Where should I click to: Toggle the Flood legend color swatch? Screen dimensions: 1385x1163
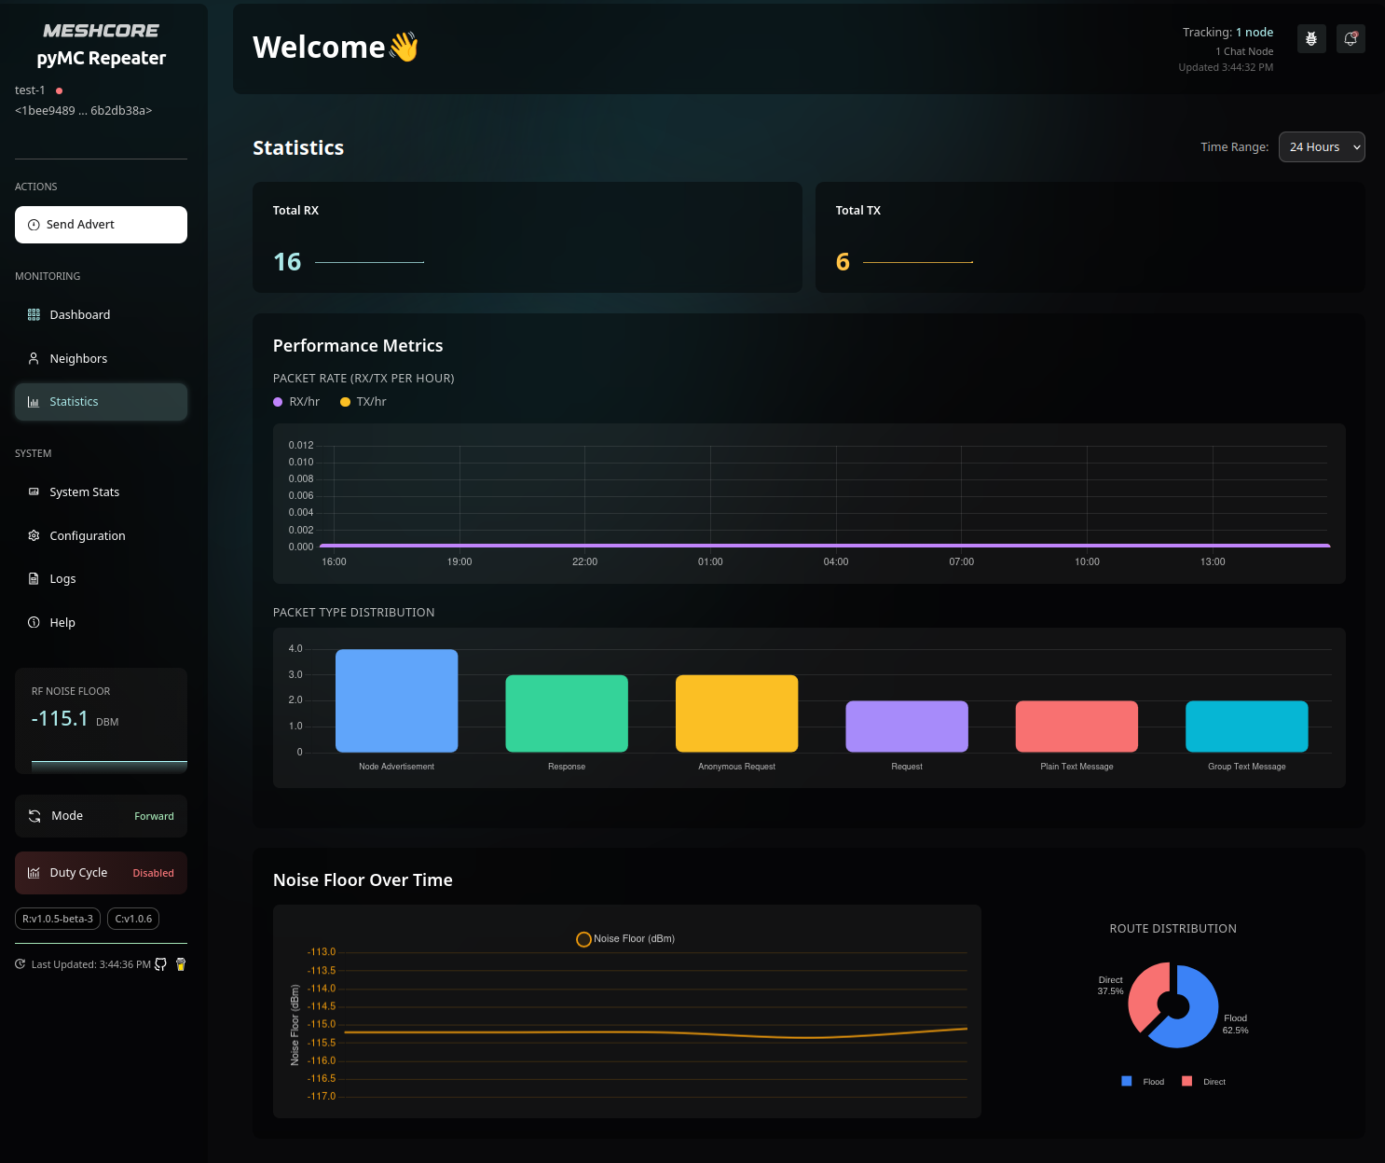click(1127, 1082)
